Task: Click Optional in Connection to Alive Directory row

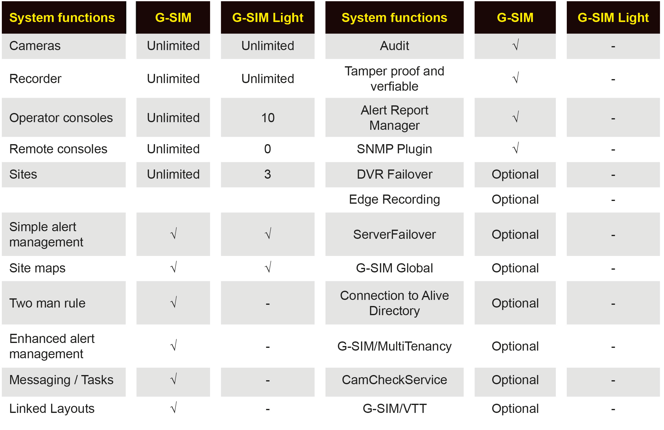Action: [x=515, y=304]
